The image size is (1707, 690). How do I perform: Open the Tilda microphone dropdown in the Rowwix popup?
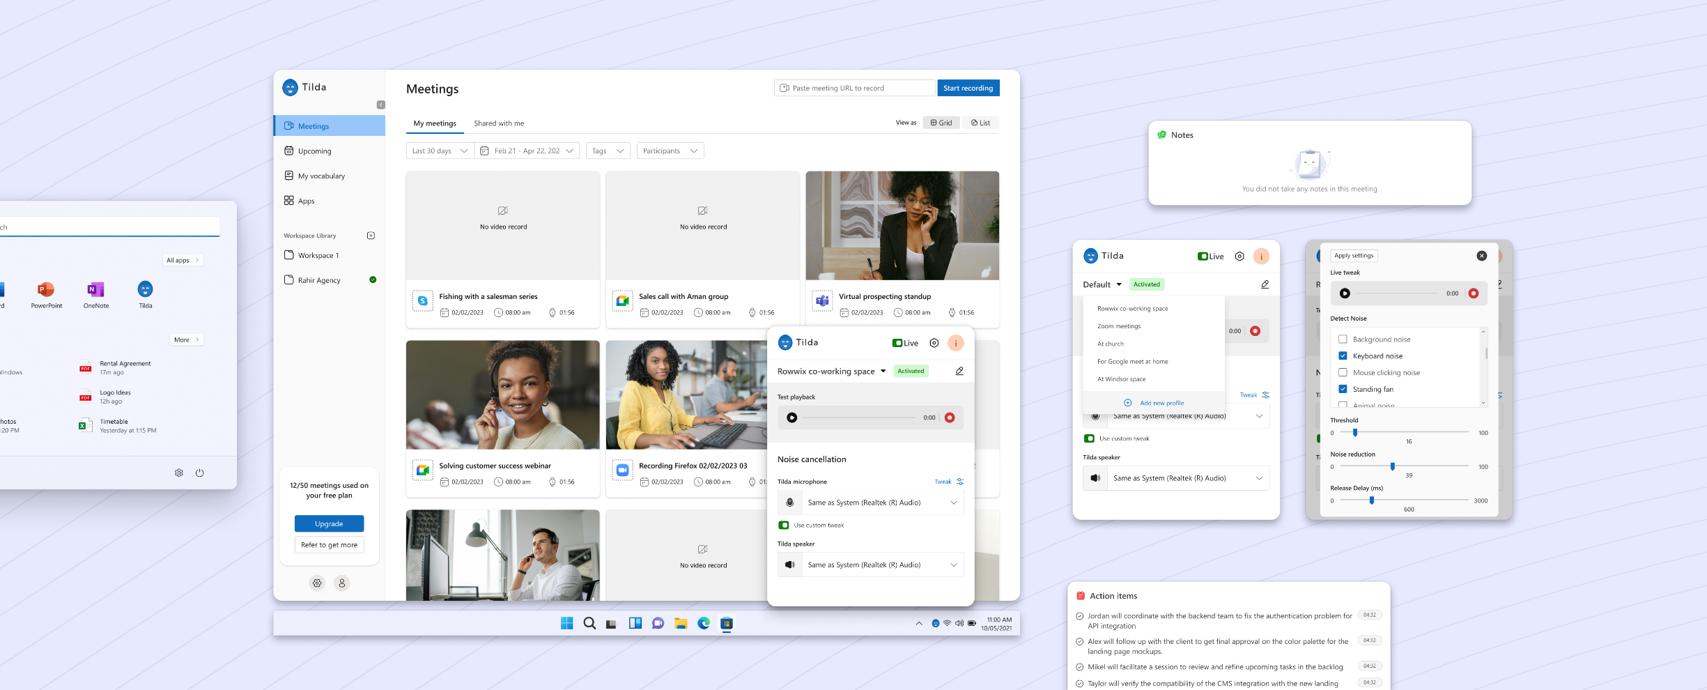(x=871, y=503)
